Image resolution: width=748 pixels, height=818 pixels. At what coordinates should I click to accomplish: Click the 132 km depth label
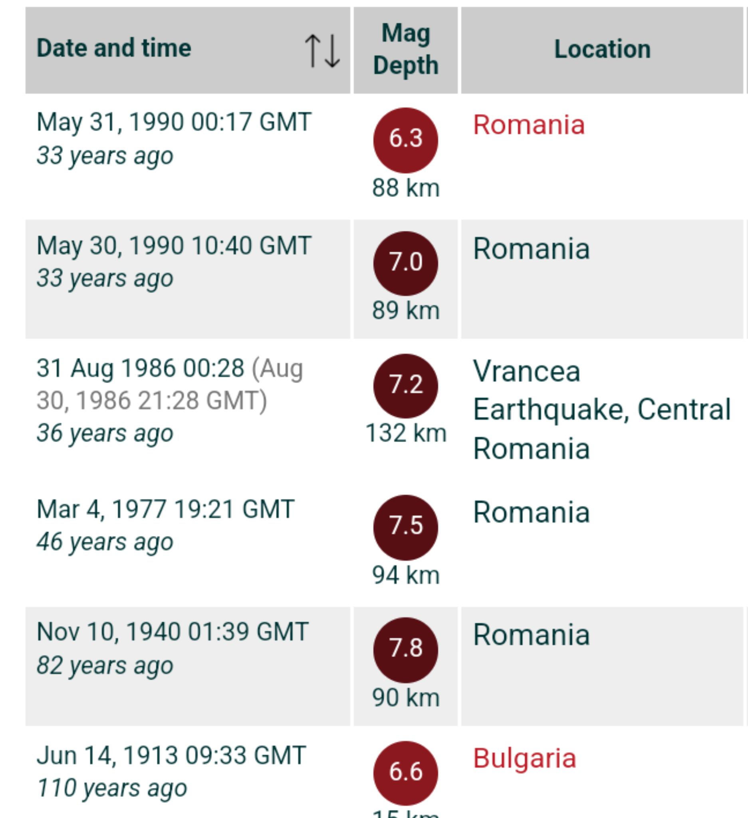[405, 433]
